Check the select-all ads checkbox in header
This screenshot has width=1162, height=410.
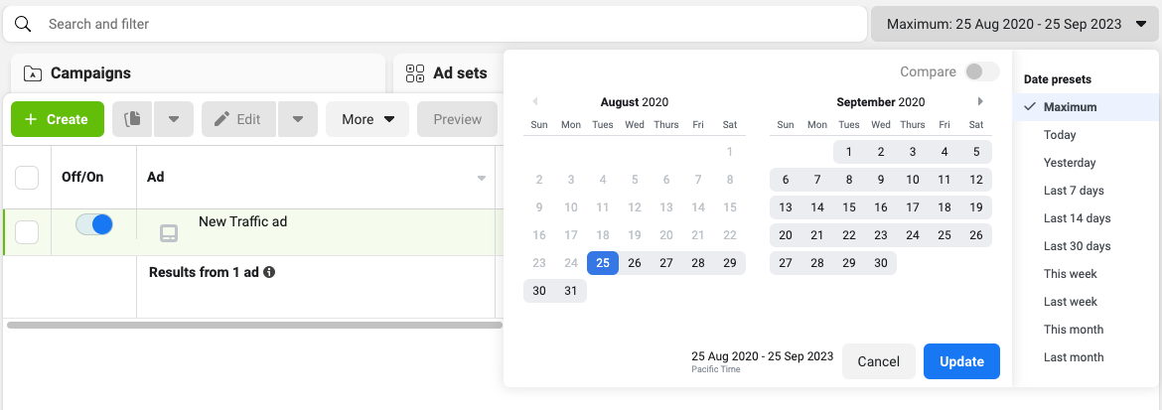click(x=27, y=178)
